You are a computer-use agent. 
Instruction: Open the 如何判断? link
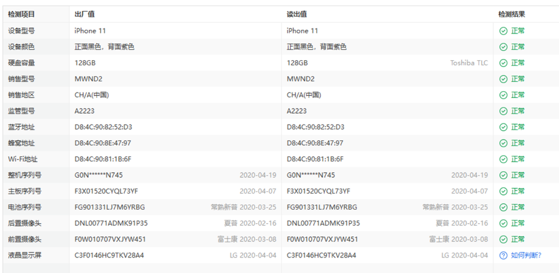[525, 255]
